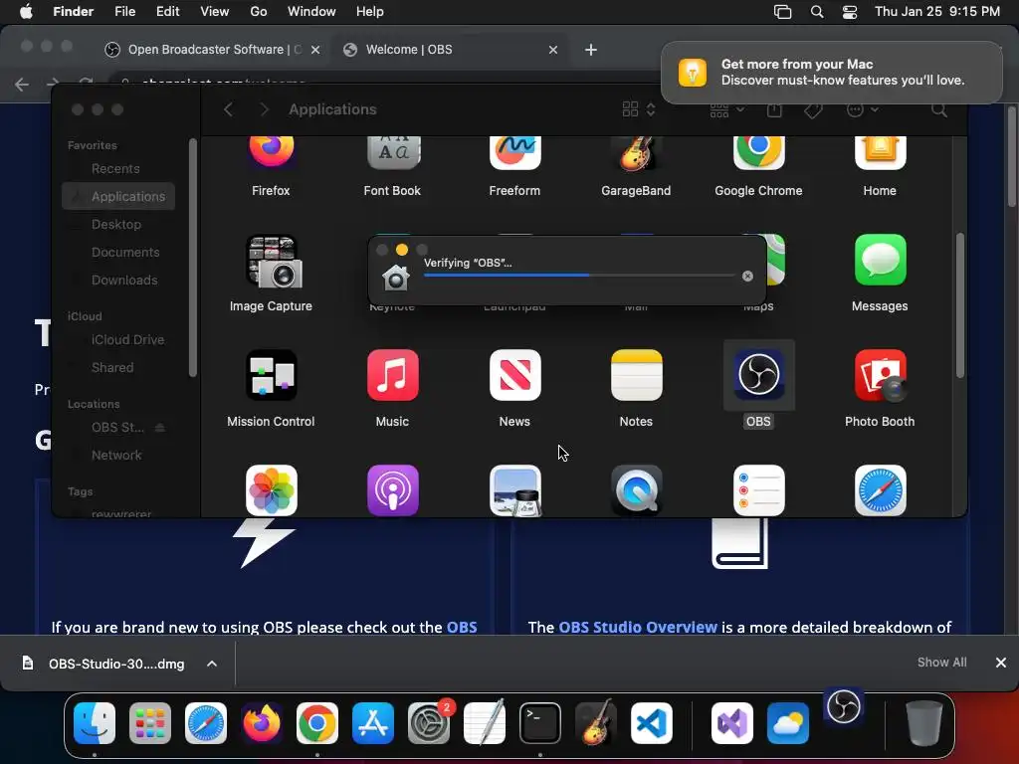Click the OBS icon in the Dock

pos(844,707)
